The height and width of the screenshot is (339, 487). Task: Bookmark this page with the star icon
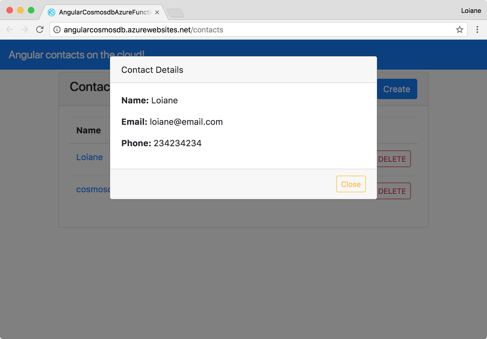pyautogui.click(x=460, y=29)
